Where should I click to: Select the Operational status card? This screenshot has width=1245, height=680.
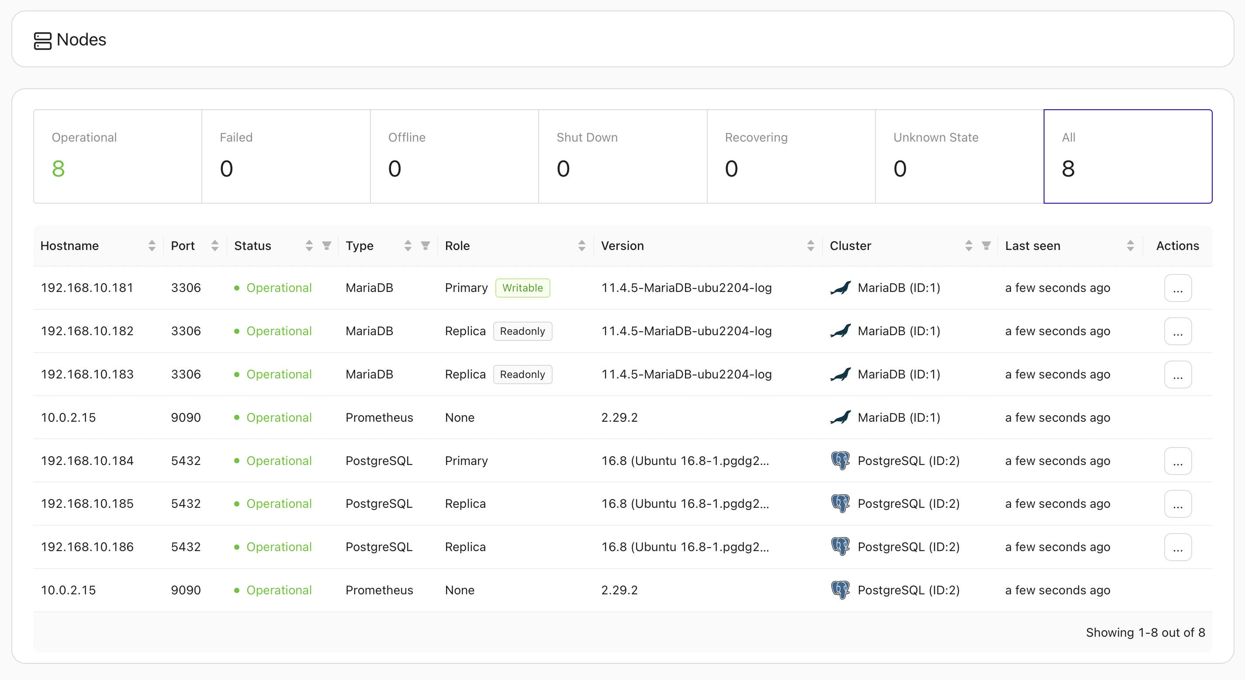[118, 156]
